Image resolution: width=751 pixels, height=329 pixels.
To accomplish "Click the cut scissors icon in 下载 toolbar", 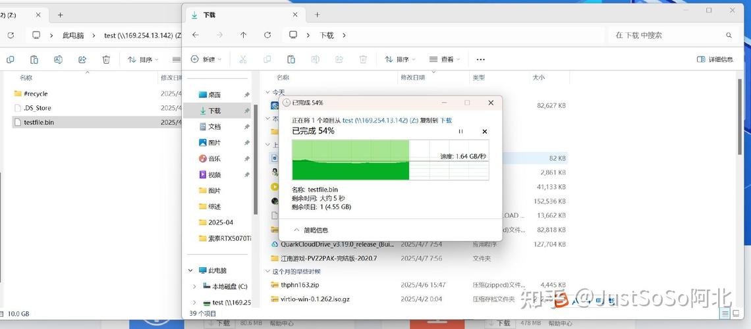I will tap(243, 59).
